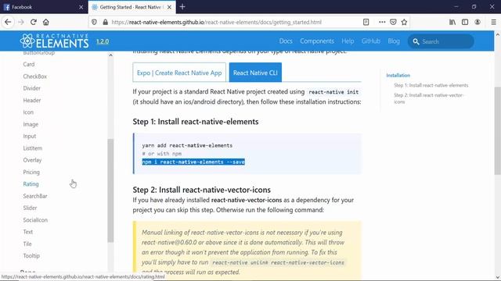Screen dimensions: 501x281
Task: Open the CheckBox sidebar link
Action: [x=34, y=76]
